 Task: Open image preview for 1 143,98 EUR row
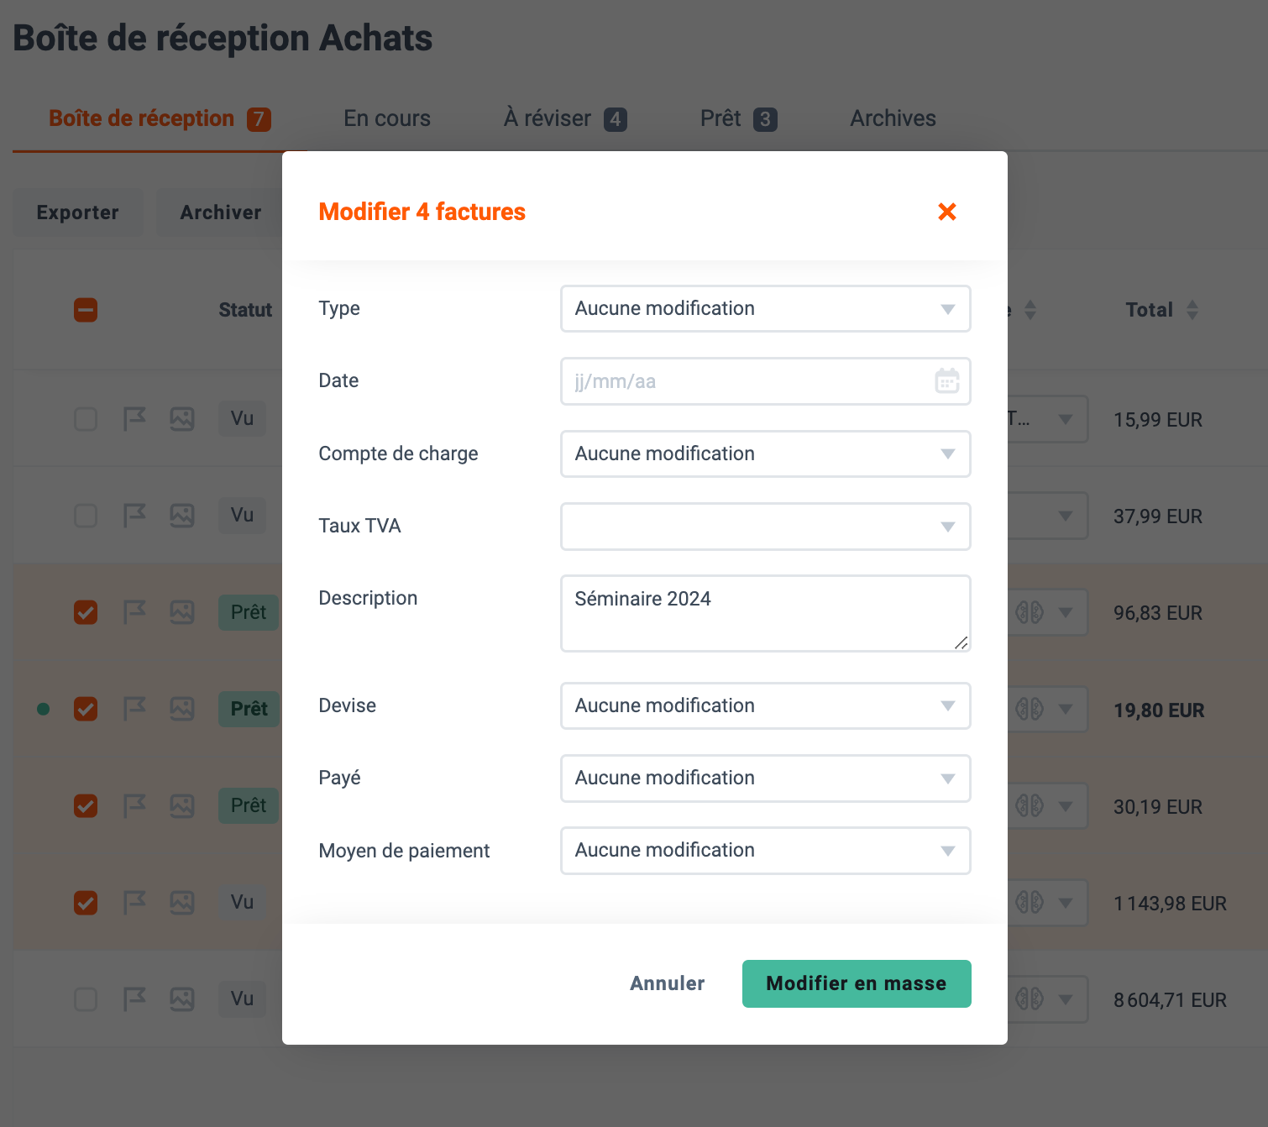tap(182, 902)
